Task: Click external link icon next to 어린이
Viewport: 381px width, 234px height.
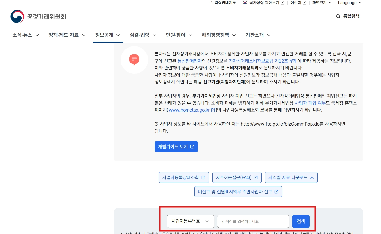Action: point(304,3)
